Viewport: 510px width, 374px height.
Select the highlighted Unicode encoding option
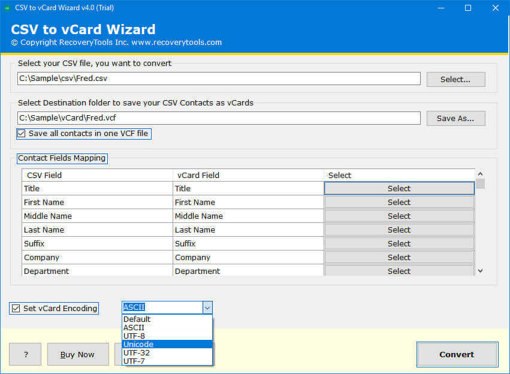pos(167,344)
